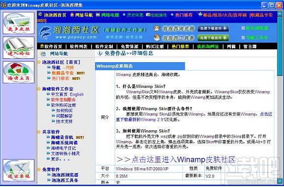284x187 pixels.
Task: Click the house icon before 软件首页
Action: 42,46
